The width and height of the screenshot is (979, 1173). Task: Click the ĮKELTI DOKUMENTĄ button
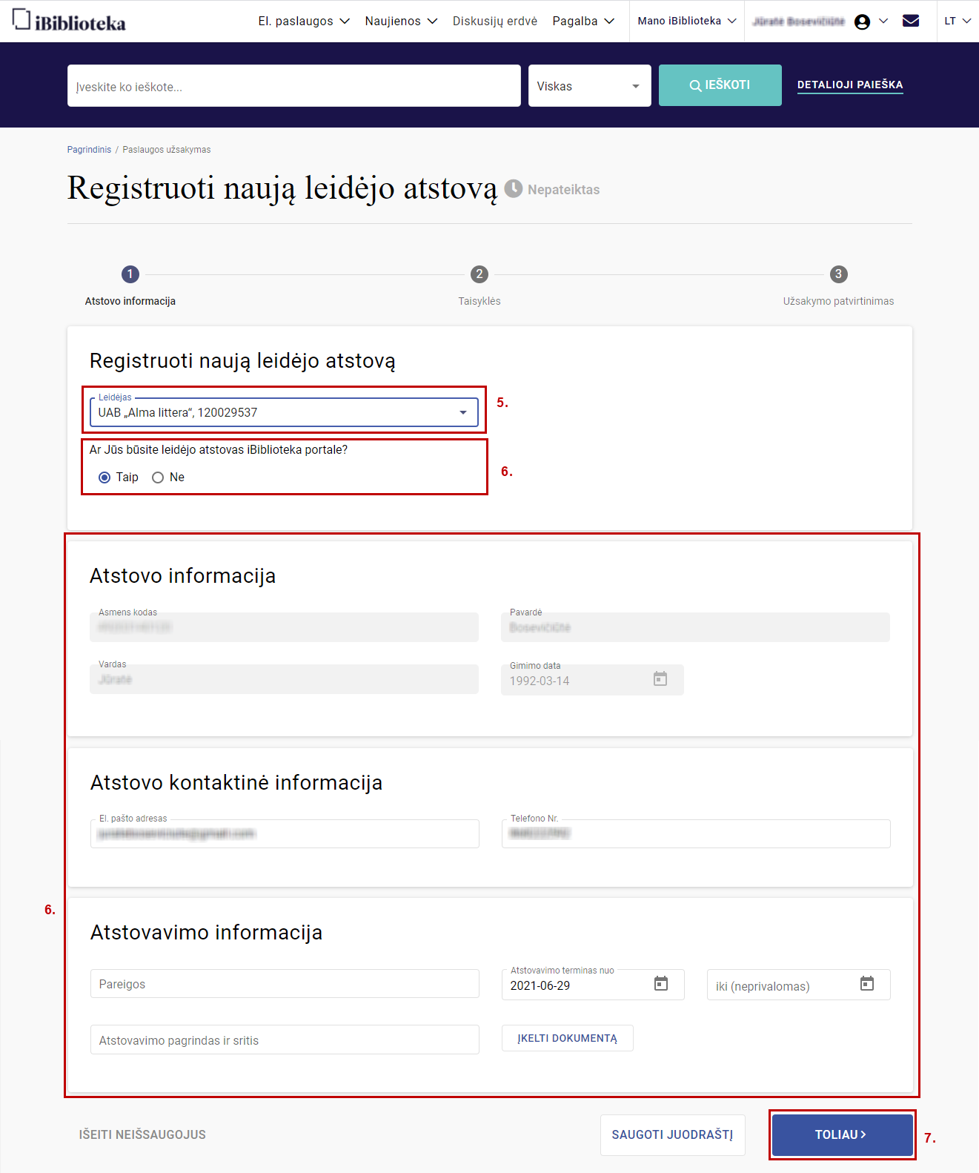point(568,1038)
